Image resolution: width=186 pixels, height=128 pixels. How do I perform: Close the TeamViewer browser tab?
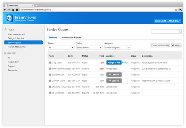pyautogui.click(x=32, y=5)
